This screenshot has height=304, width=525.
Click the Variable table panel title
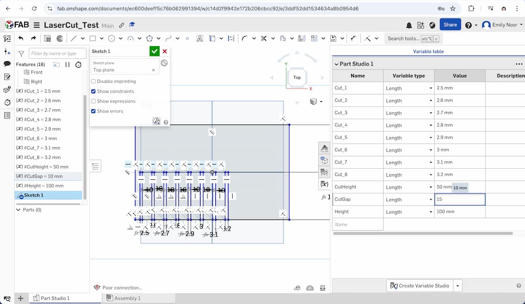pos(428,51)
